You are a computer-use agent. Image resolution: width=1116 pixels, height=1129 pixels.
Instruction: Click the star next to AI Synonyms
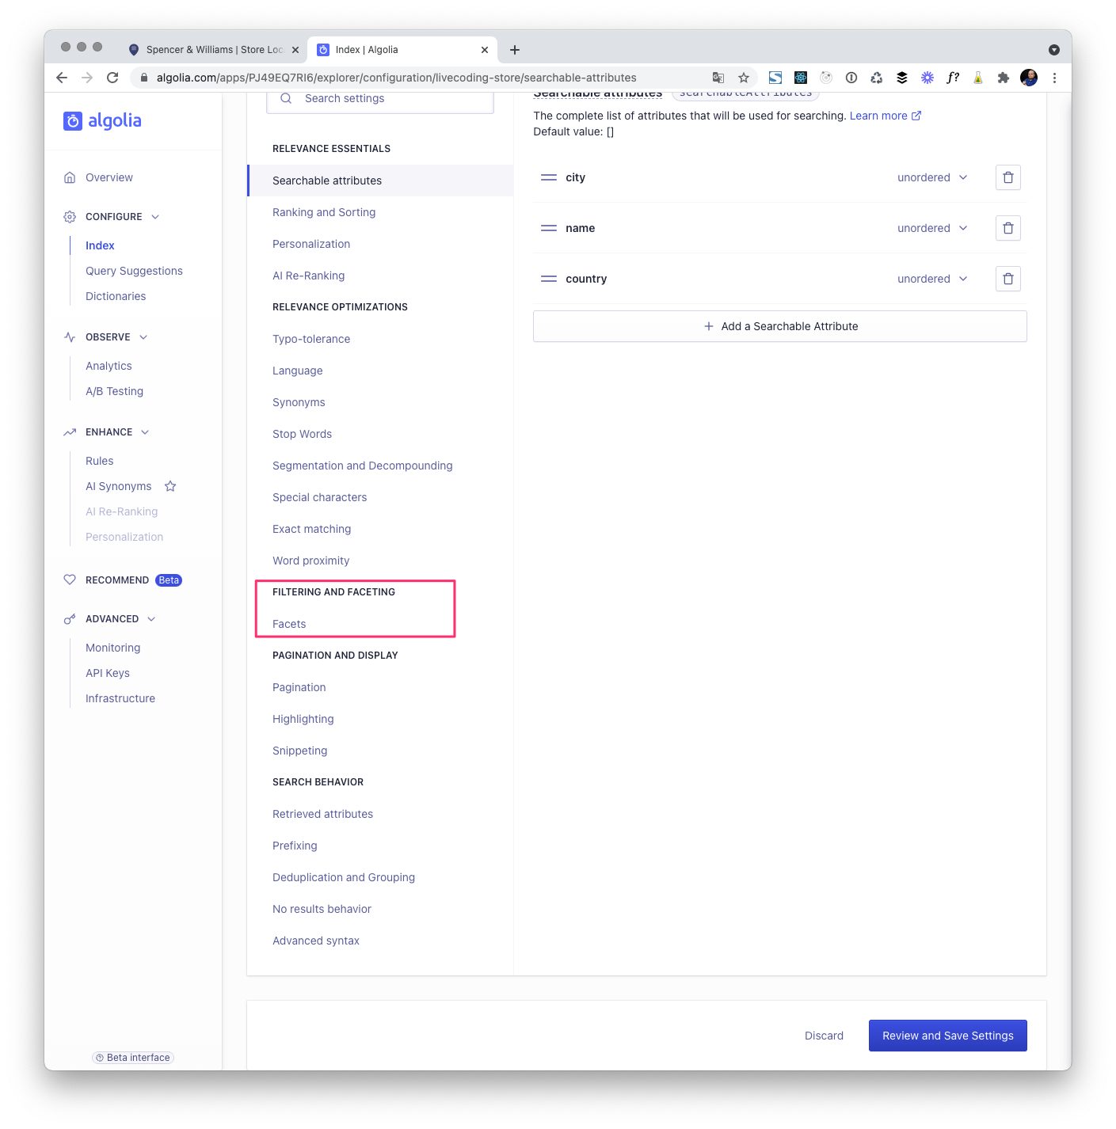coord(170,486)
